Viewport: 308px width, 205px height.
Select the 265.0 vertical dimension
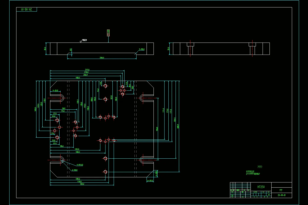pos(178,126)
